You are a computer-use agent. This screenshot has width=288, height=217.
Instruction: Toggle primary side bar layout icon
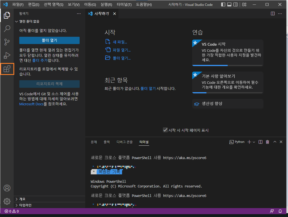[223, 4]
